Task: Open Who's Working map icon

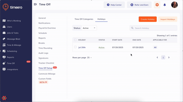Action: (4, 21)
